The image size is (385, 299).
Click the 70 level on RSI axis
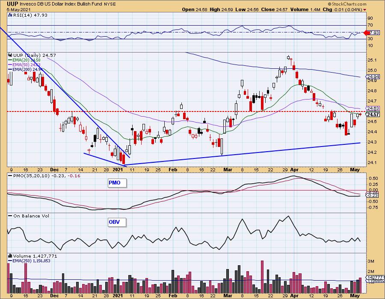(370, 25)
